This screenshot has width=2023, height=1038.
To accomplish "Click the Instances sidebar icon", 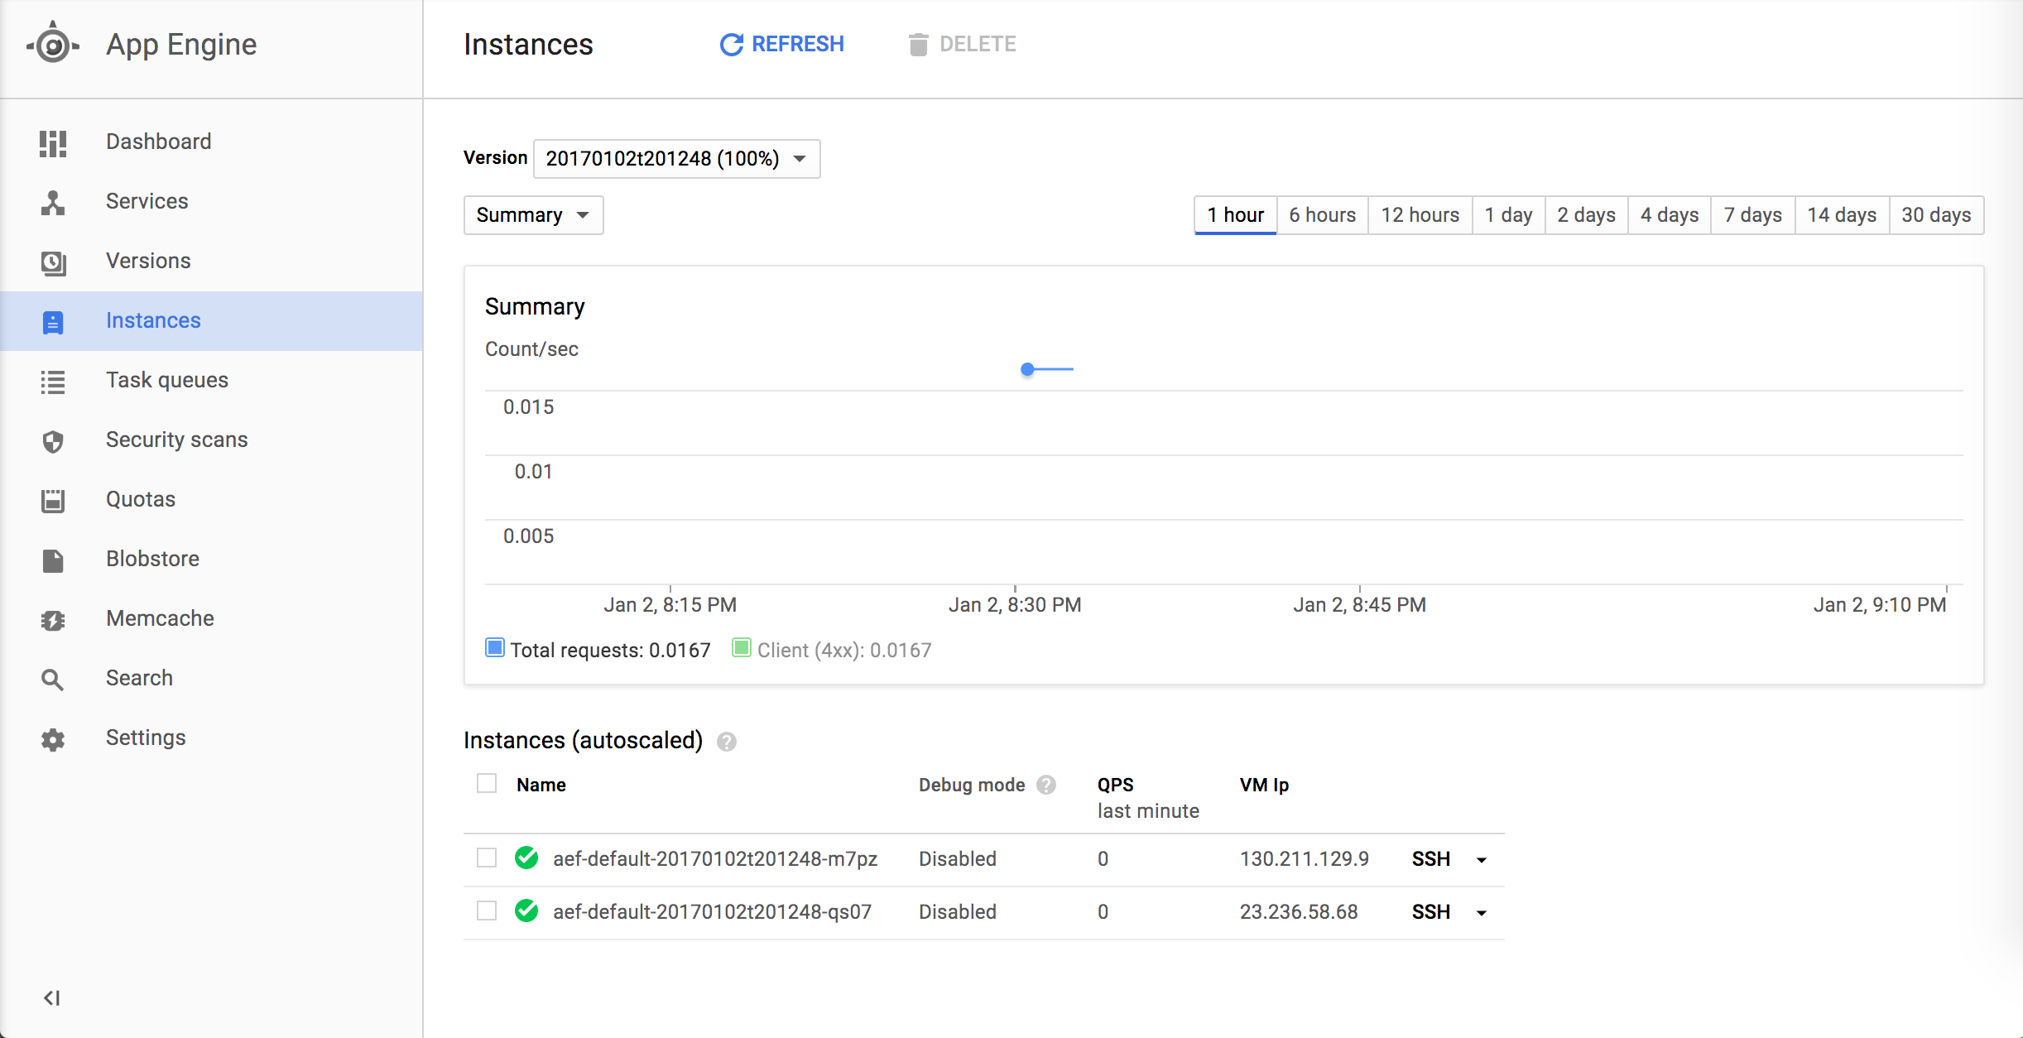I will click(53, 322).
